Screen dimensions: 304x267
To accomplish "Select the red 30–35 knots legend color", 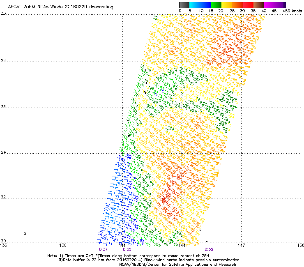I will [248, 5].
